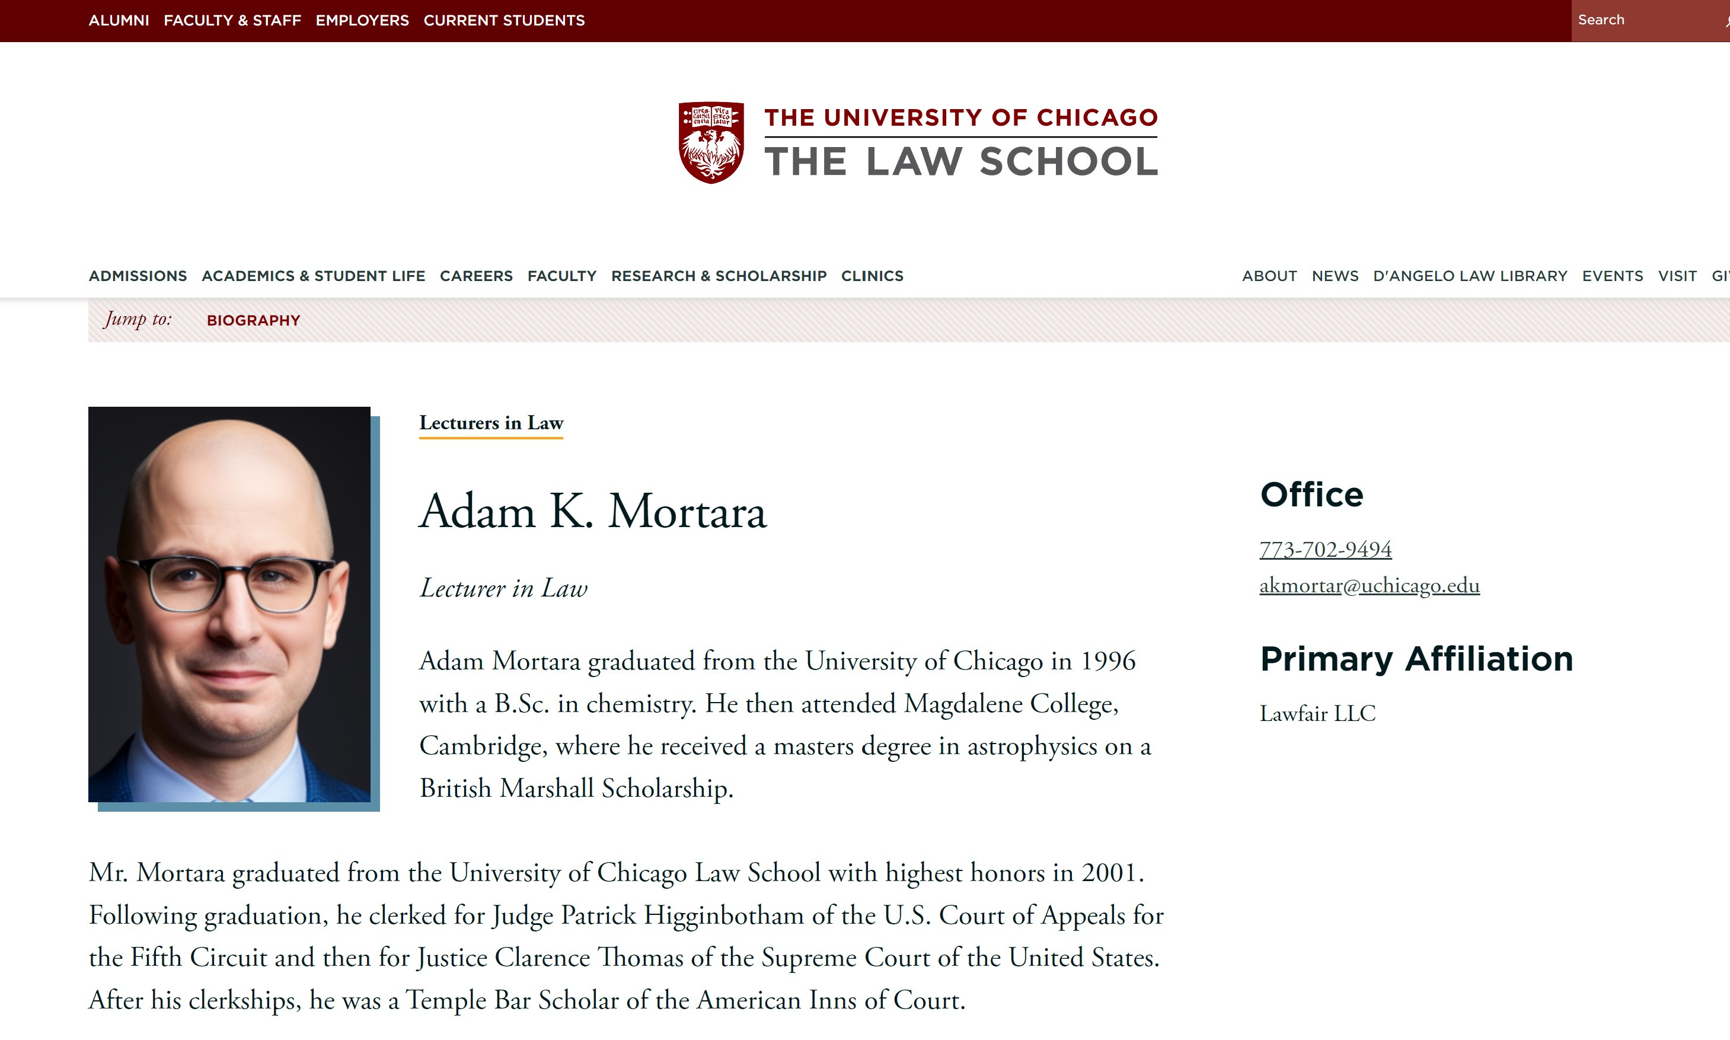
Task: Open the Faculty & Staff top link
Action: tap(232, 20)
